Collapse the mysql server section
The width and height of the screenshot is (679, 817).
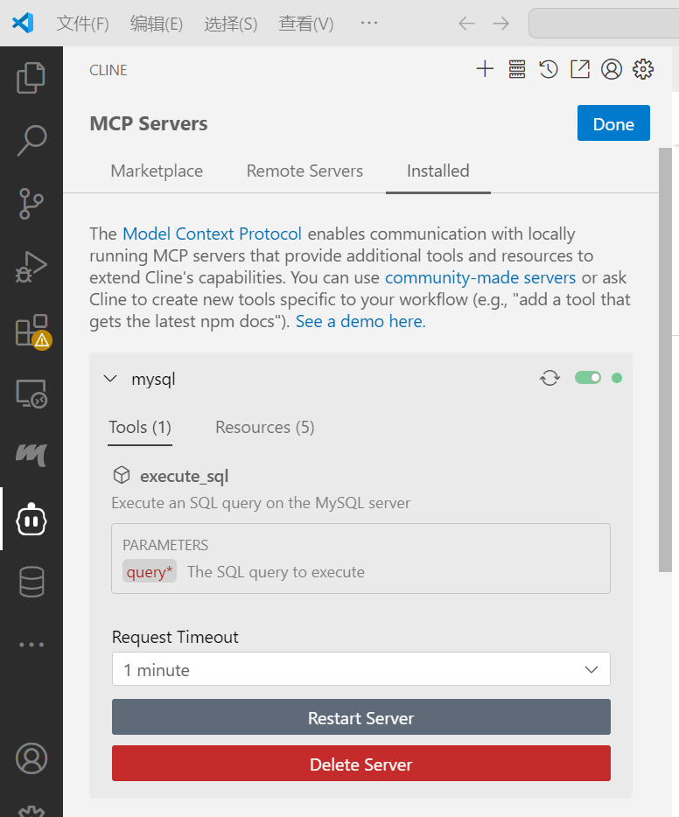110,379
